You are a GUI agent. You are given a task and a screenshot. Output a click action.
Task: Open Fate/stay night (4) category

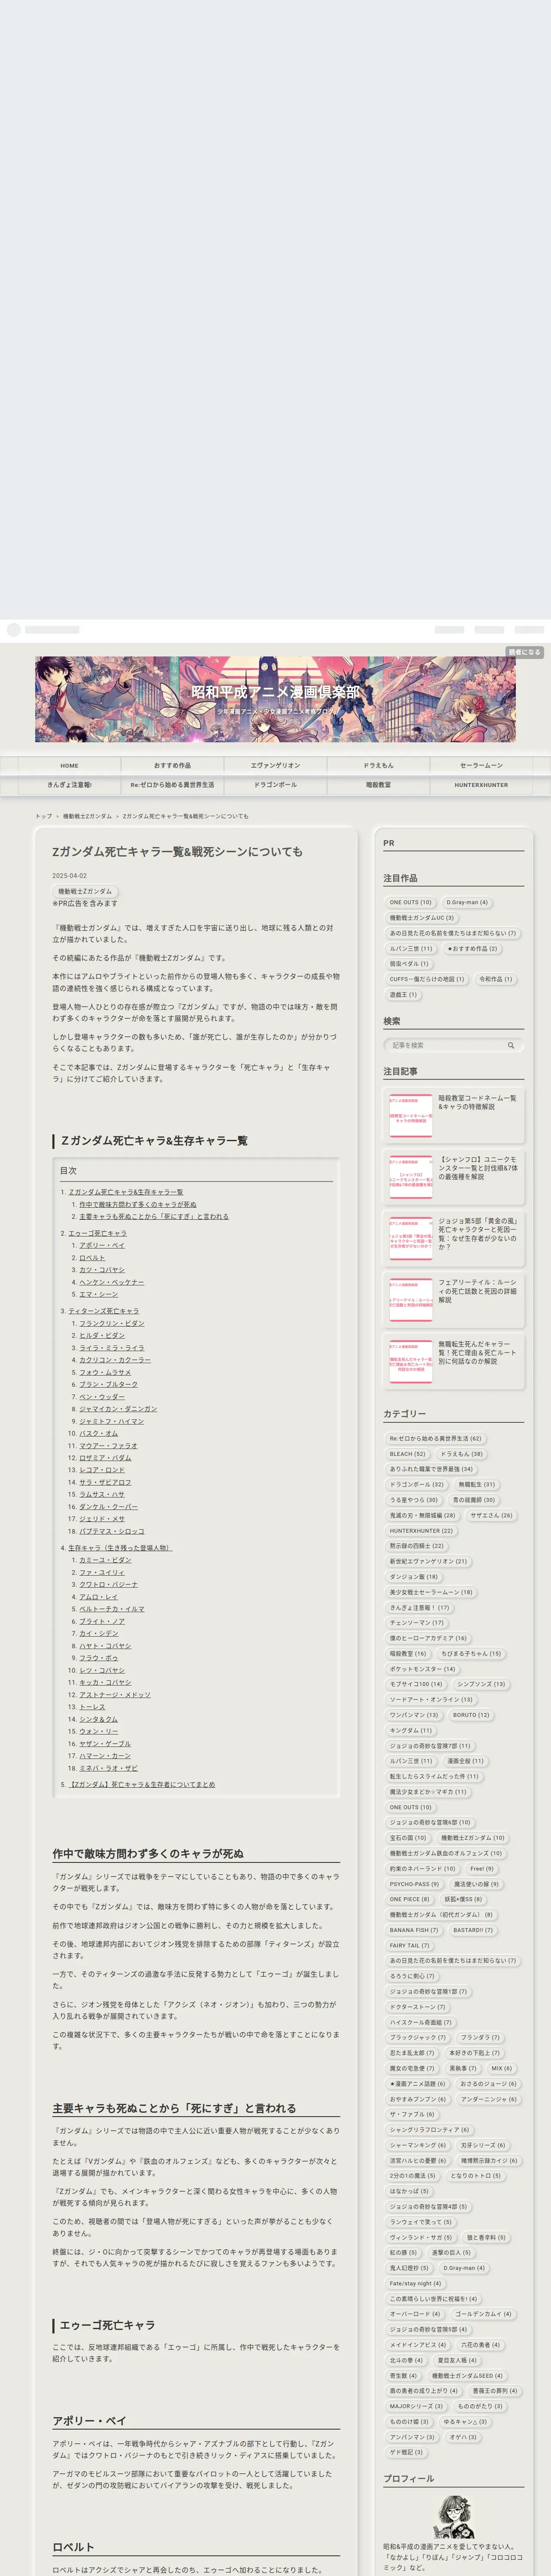point(415,2283)
